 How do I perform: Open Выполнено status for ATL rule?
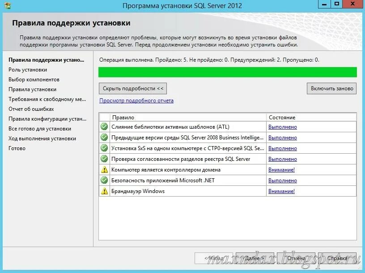tap(283, 127)
